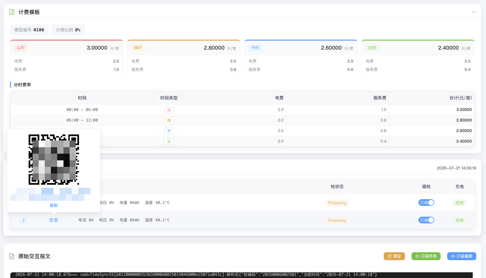Click the timestamp 2026-07-21 14:00:19
486x278 pixels.
point(457,168)
